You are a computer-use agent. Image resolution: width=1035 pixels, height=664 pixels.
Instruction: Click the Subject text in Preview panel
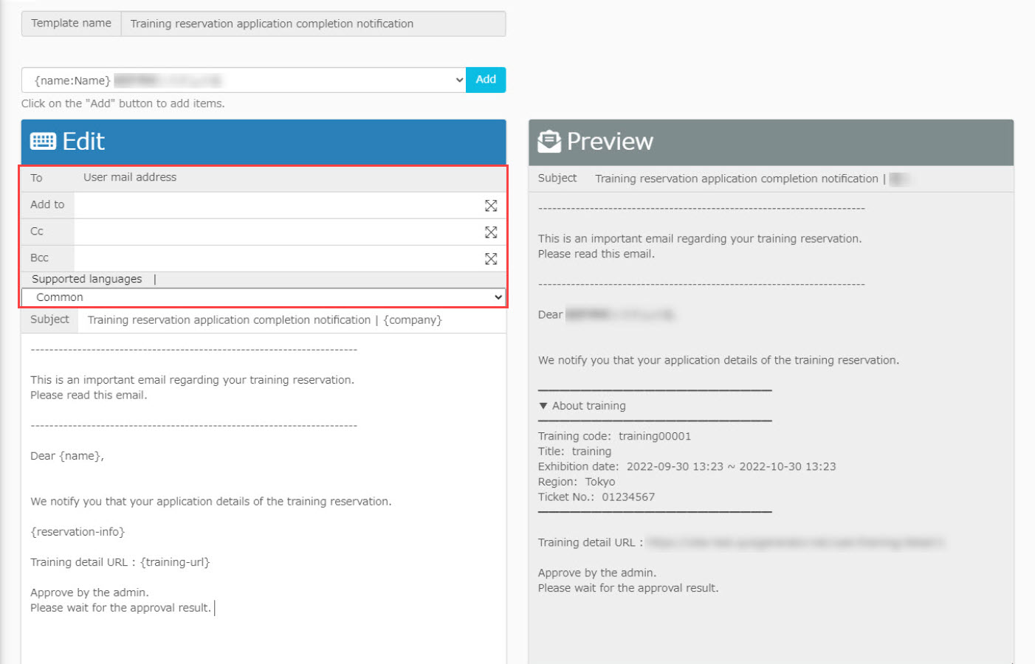[736, 179]
